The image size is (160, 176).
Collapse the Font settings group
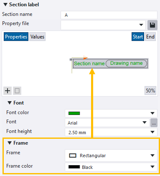[10, 103]
